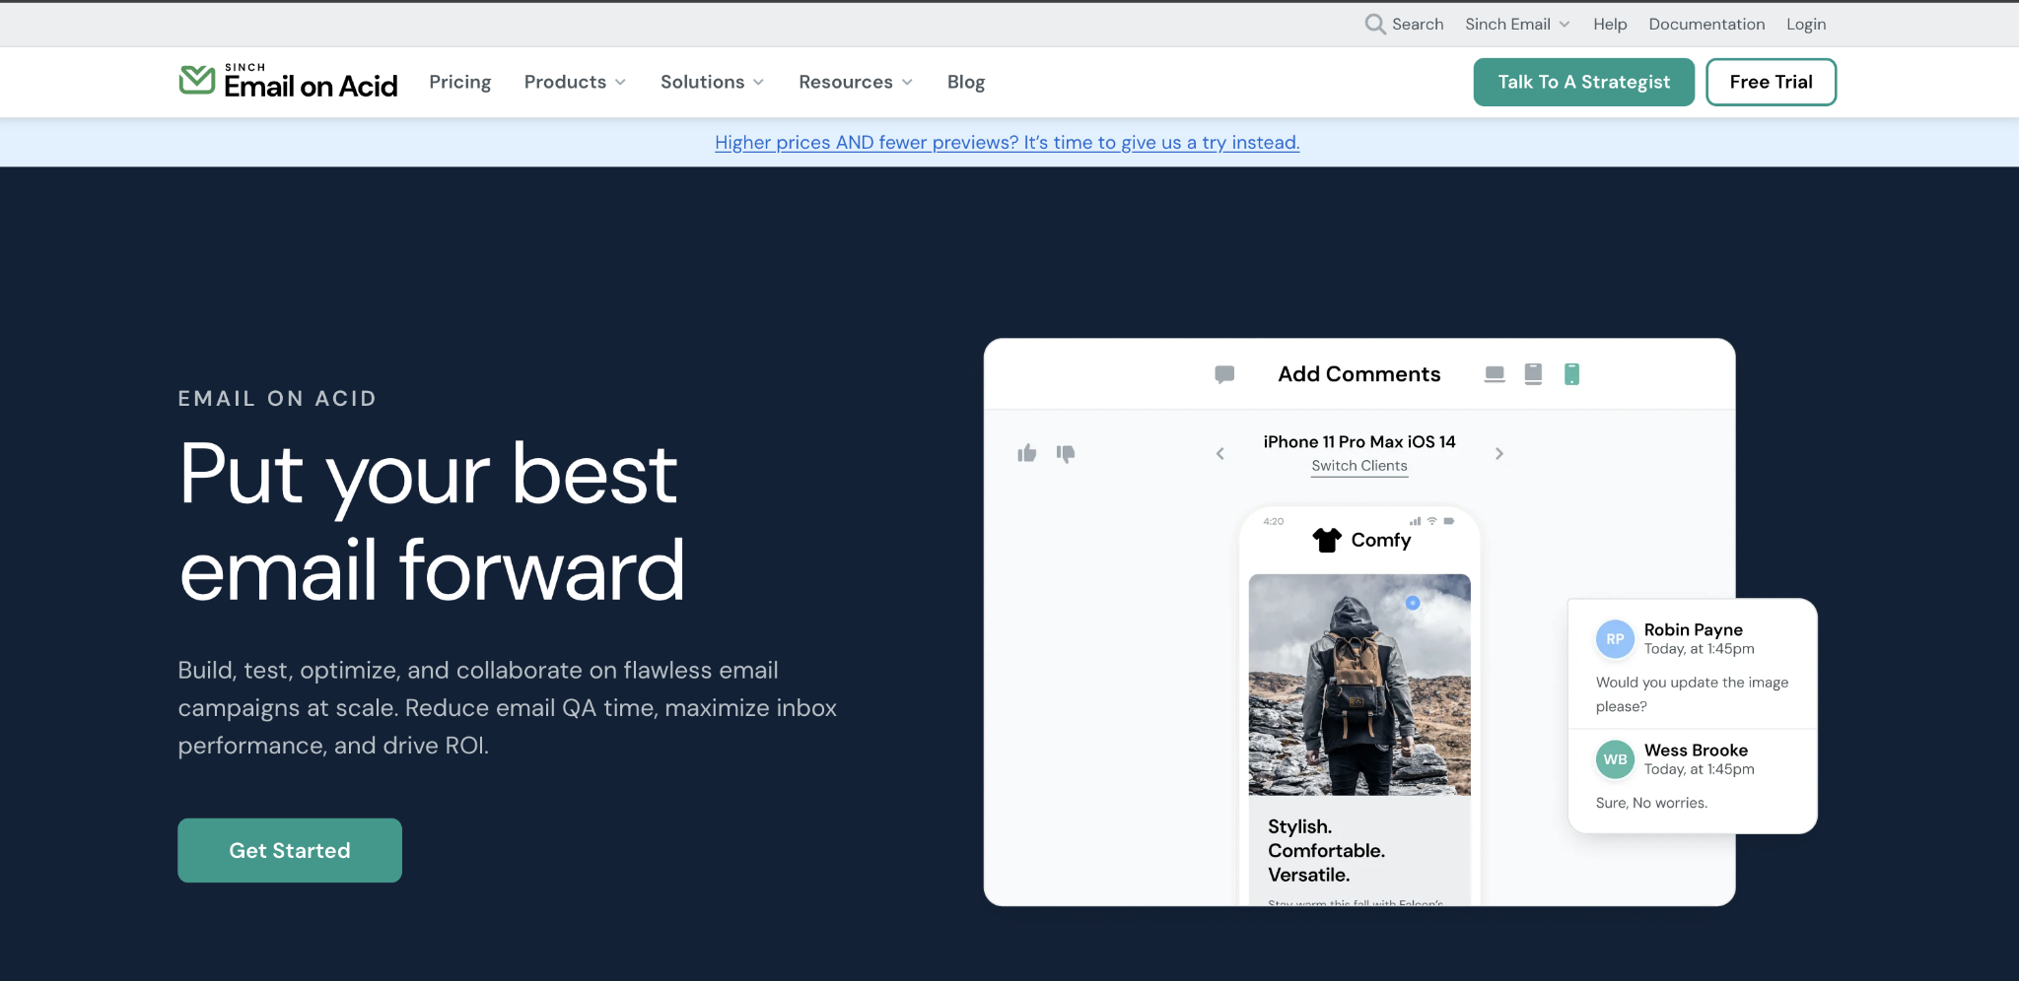
Task: Expand the Sinch Email dropdown
Action: 1516,24
